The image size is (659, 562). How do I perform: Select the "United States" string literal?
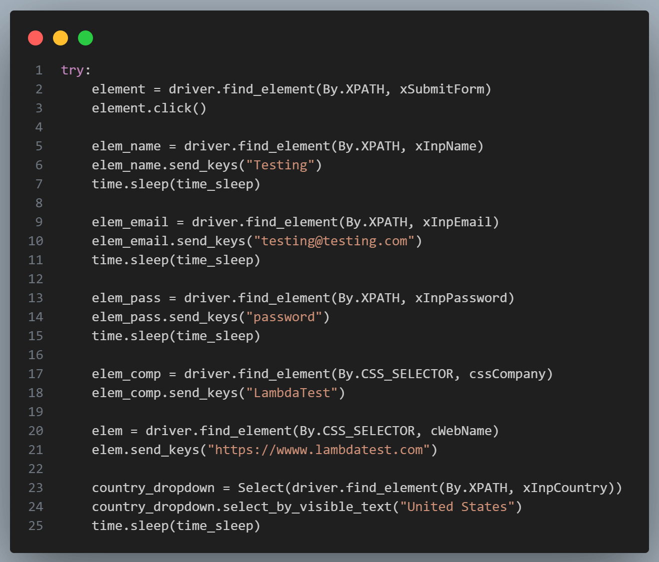(x=456, y=507)
